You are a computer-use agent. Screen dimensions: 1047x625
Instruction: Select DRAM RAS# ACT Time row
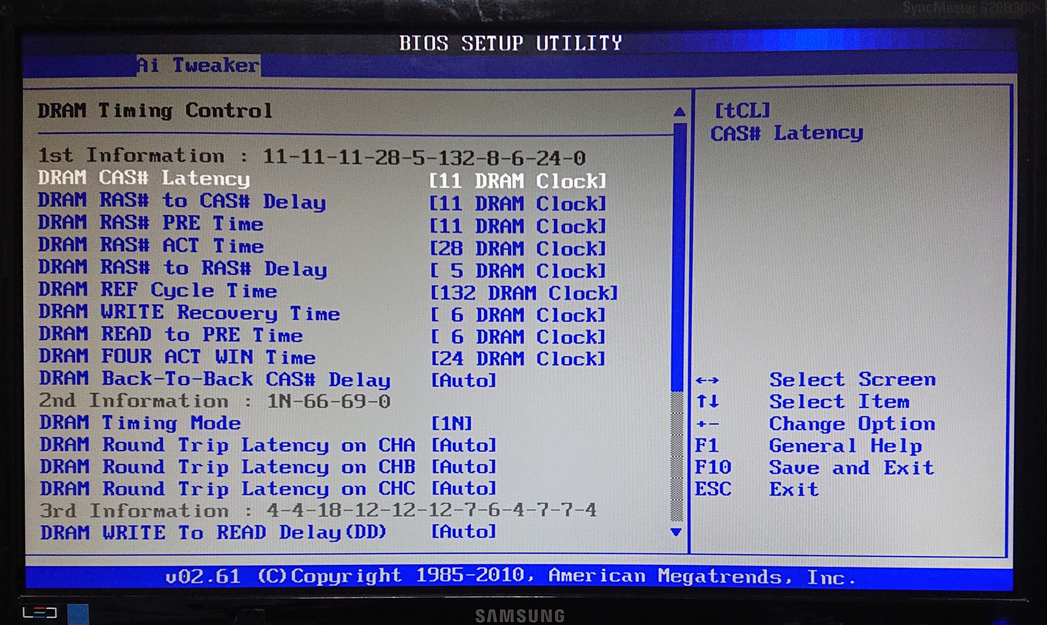click(x=151, y=246)
